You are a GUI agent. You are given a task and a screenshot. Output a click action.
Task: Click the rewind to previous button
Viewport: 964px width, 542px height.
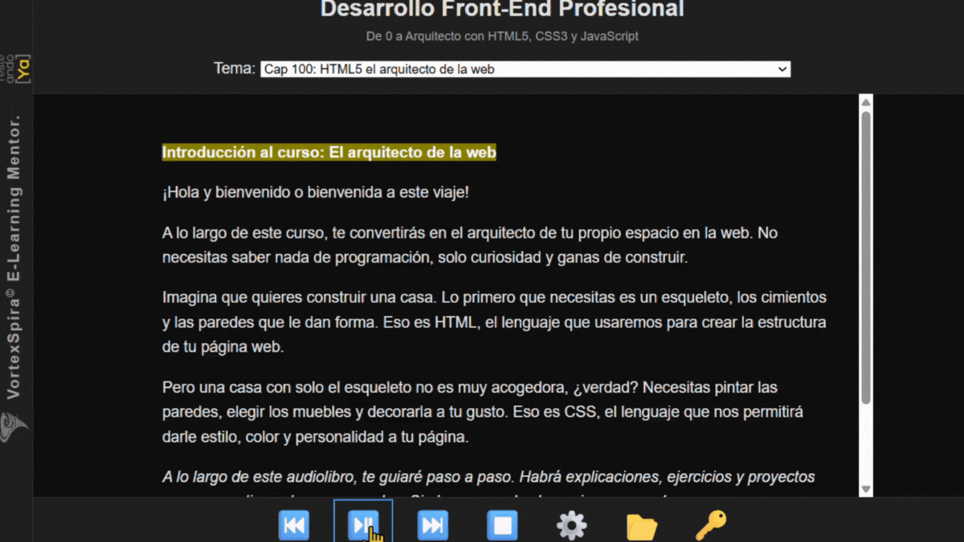tap(294, 526)
